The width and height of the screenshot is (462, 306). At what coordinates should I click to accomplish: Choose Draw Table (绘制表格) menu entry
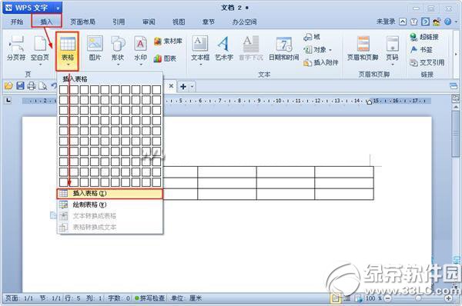[109, 205]
